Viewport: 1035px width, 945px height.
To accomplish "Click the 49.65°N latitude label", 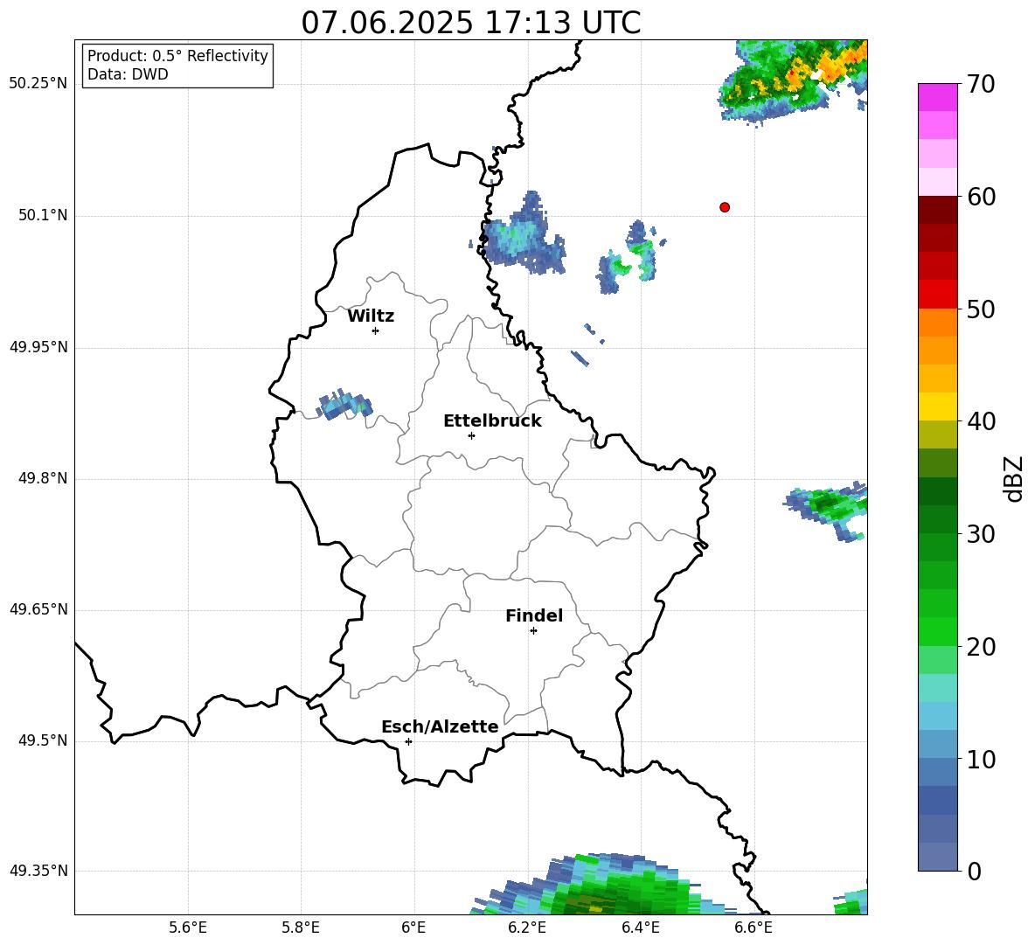I will 38,609.
